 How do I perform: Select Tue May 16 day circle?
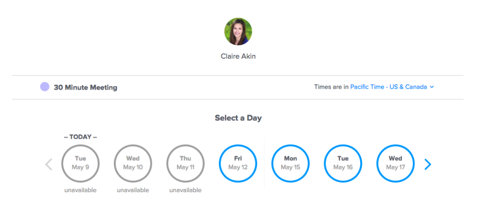tap(343, 163)
